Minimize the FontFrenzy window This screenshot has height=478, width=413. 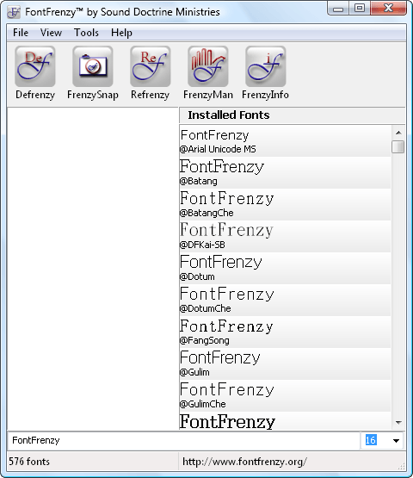(x=338, y=9)
